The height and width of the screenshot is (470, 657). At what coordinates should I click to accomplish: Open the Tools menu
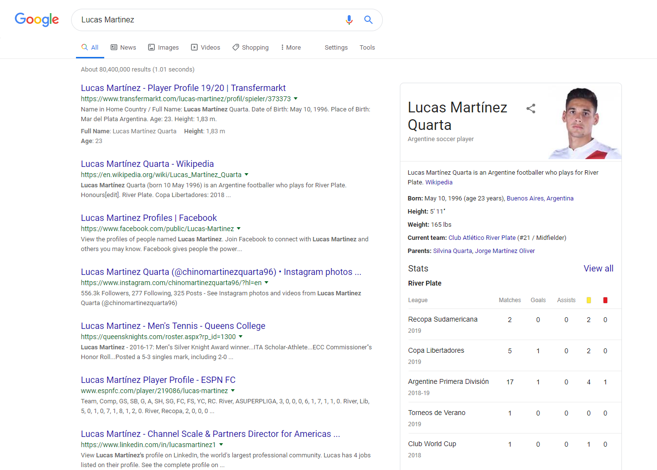click(x=367, y=47)
